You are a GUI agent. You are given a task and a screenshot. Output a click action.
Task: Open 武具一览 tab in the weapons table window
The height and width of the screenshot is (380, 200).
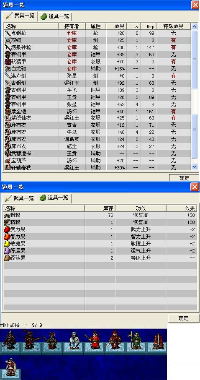[20, 16]
